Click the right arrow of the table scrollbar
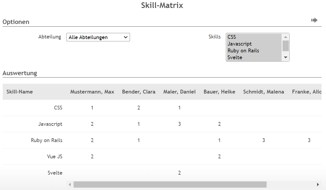 point(318,184)
